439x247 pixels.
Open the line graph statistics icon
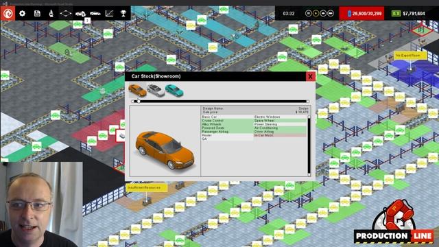pyautogui.click(x=109, y=13)
